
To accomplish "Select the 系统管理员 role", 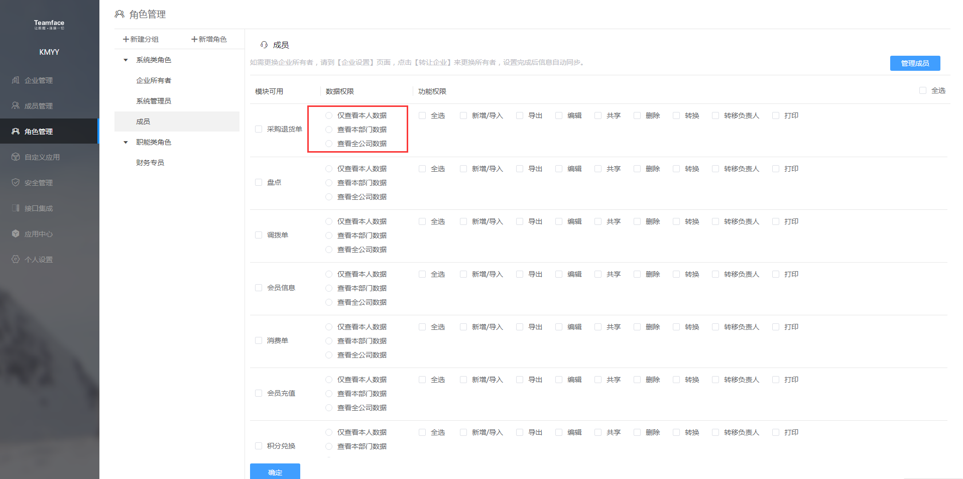I will pyautogui.click(x=154, y=101).
